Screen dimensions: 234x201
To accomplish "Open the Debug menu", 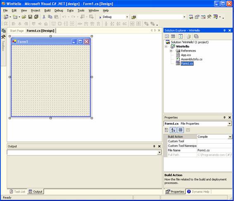I will click(x=59, y=10).
